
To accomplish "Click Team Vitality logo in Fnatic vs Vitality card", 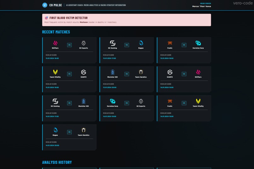I will pos(198,101).
